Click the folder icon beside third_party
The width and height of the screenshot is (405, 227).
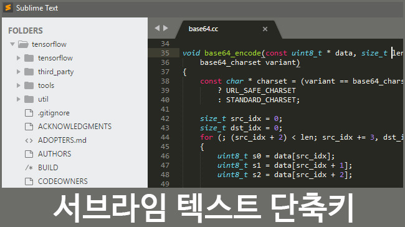pos(29,72)
